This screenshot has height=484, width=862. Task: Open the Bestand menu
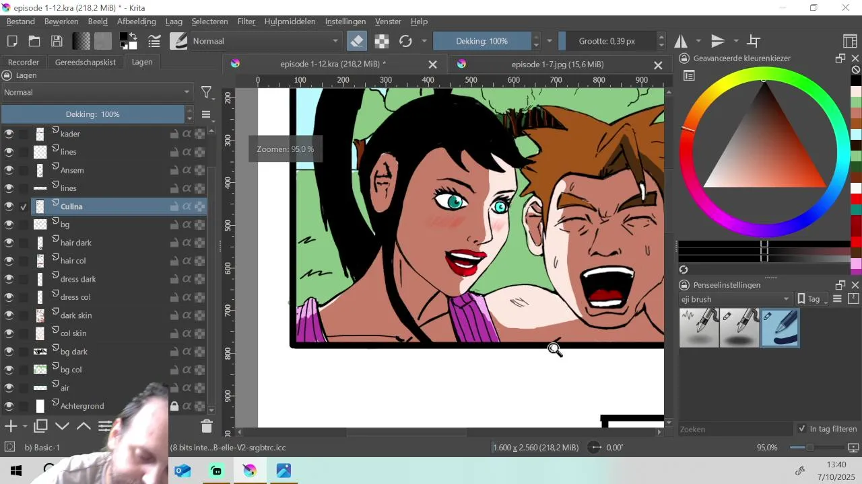pyautogui.click(x=21, y=22)
